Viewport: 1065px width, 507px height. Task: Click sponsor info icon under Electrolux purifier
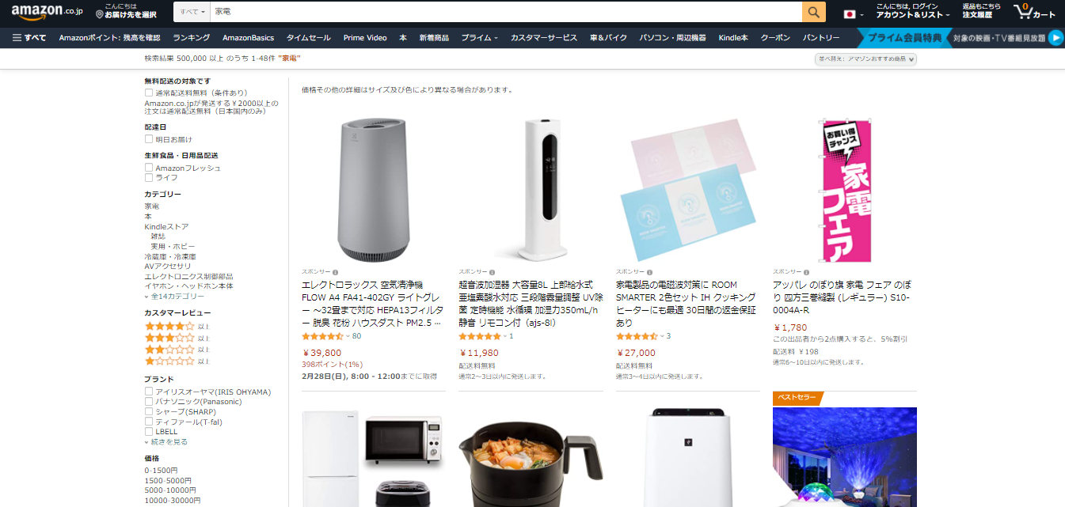coord(335,271)
